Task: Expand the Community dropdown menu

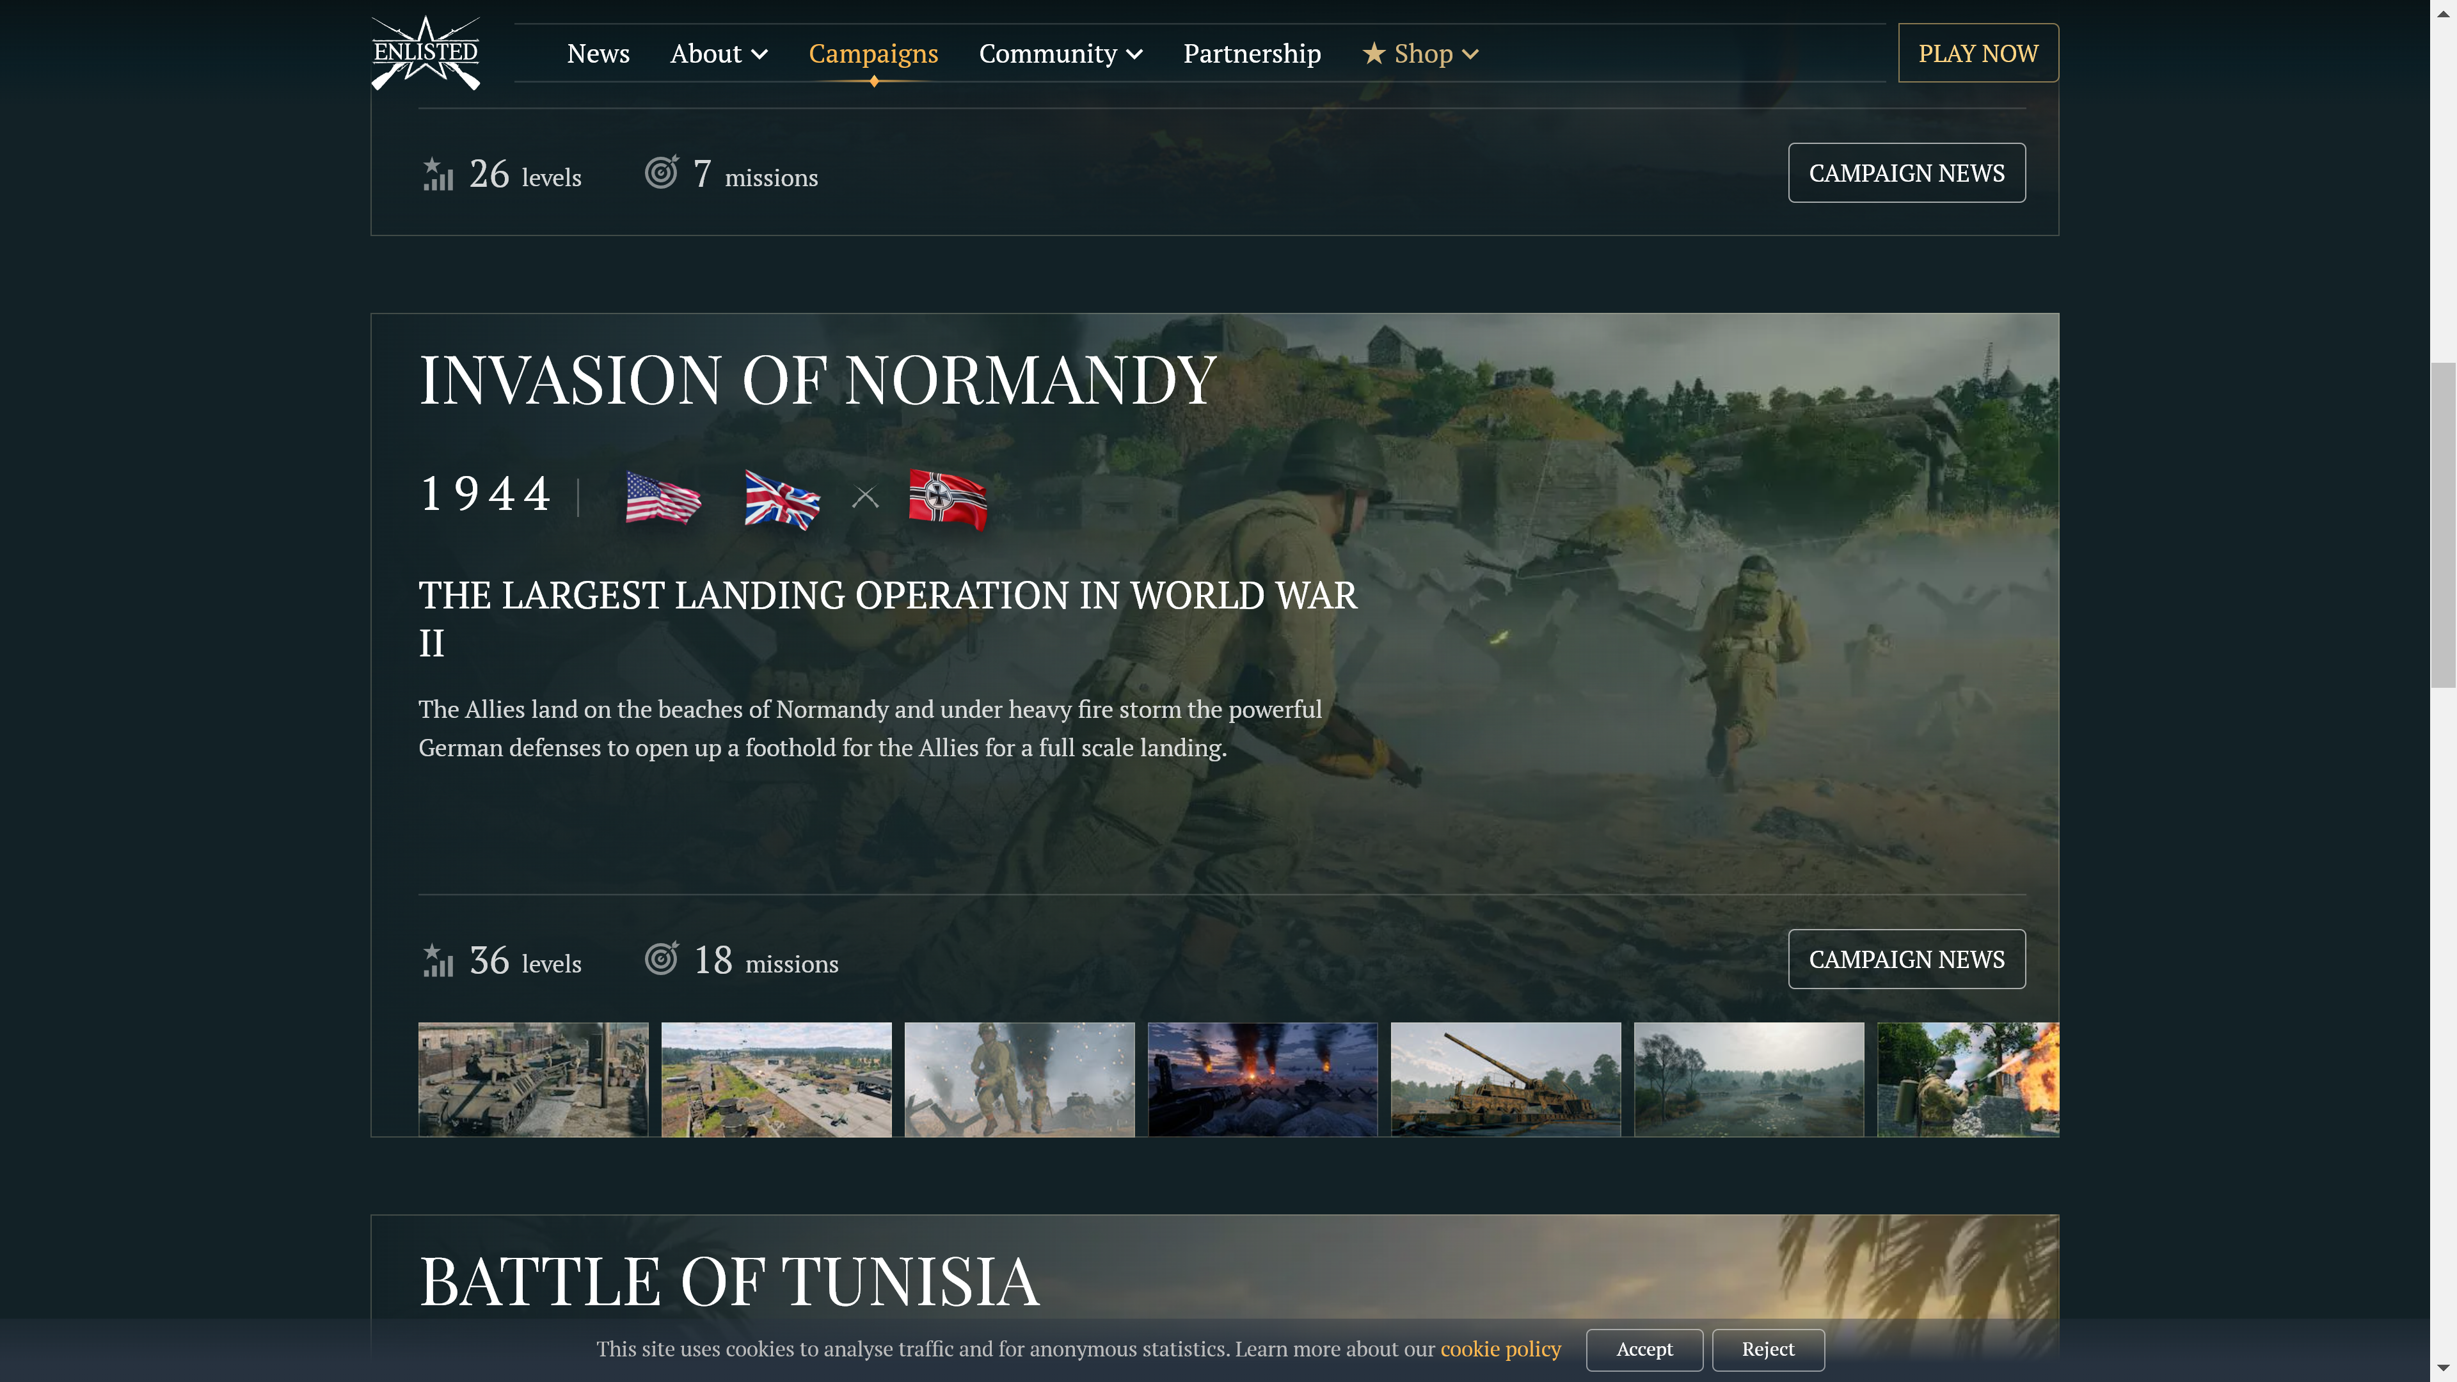Action: point(1061,53)
